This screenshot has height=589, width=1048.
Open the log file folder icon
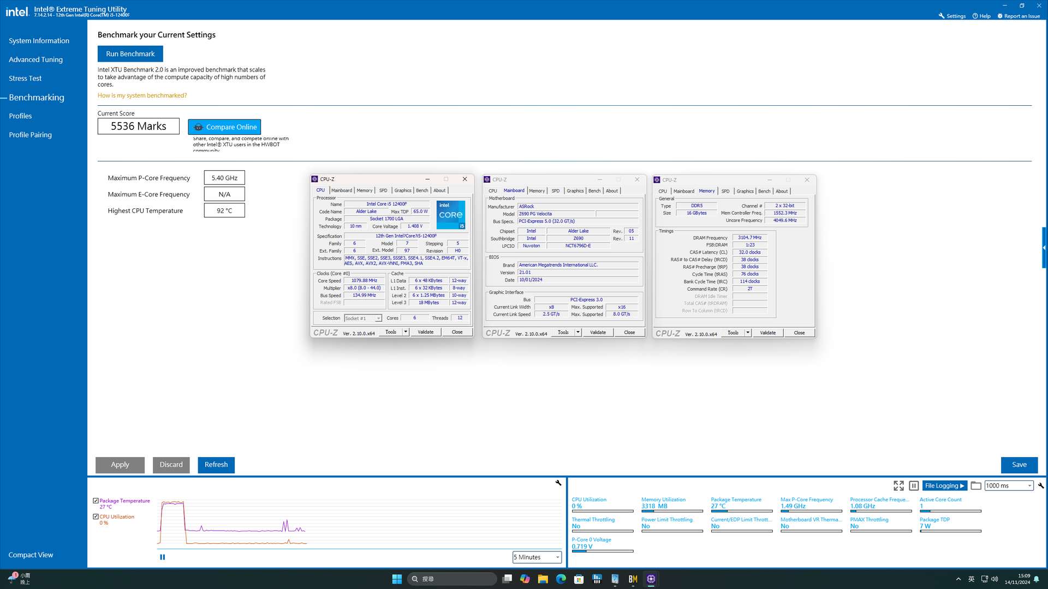[976, 485]
